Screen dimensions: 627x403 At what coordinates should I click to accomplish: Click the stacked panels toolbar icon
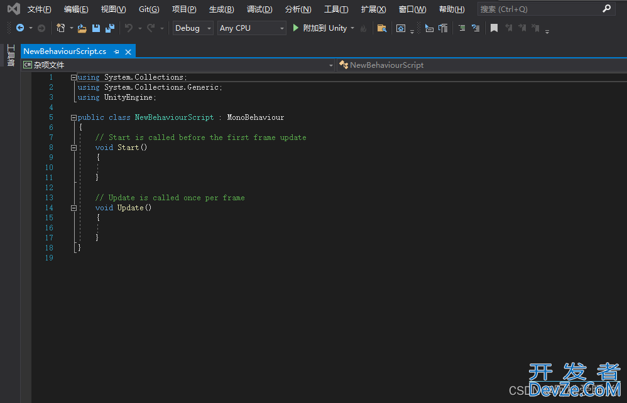point(443,28)
